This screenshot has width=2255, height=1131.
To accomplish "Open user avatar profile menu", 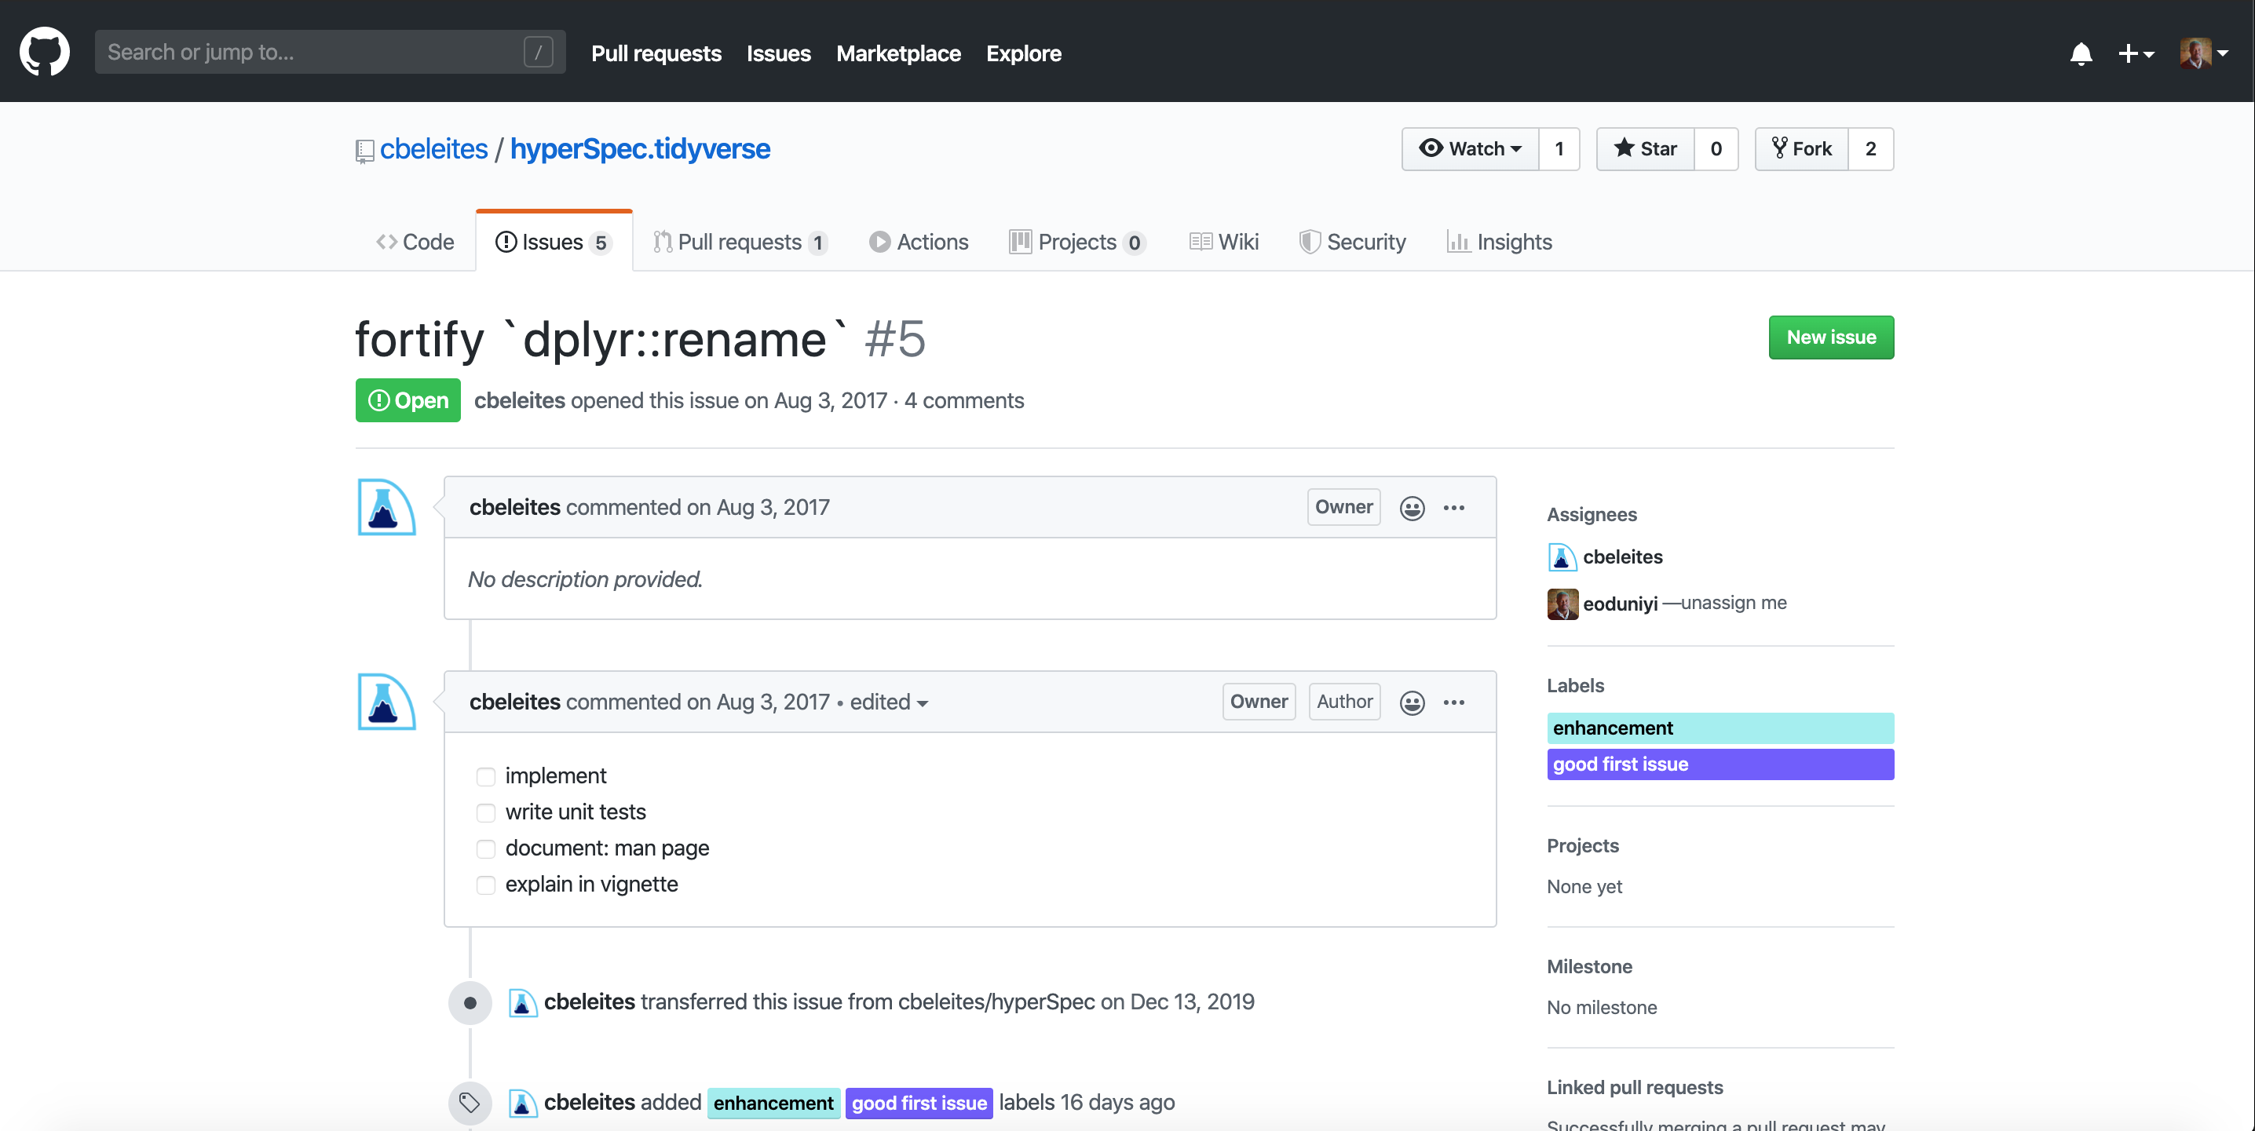I will click(2204, 53).
